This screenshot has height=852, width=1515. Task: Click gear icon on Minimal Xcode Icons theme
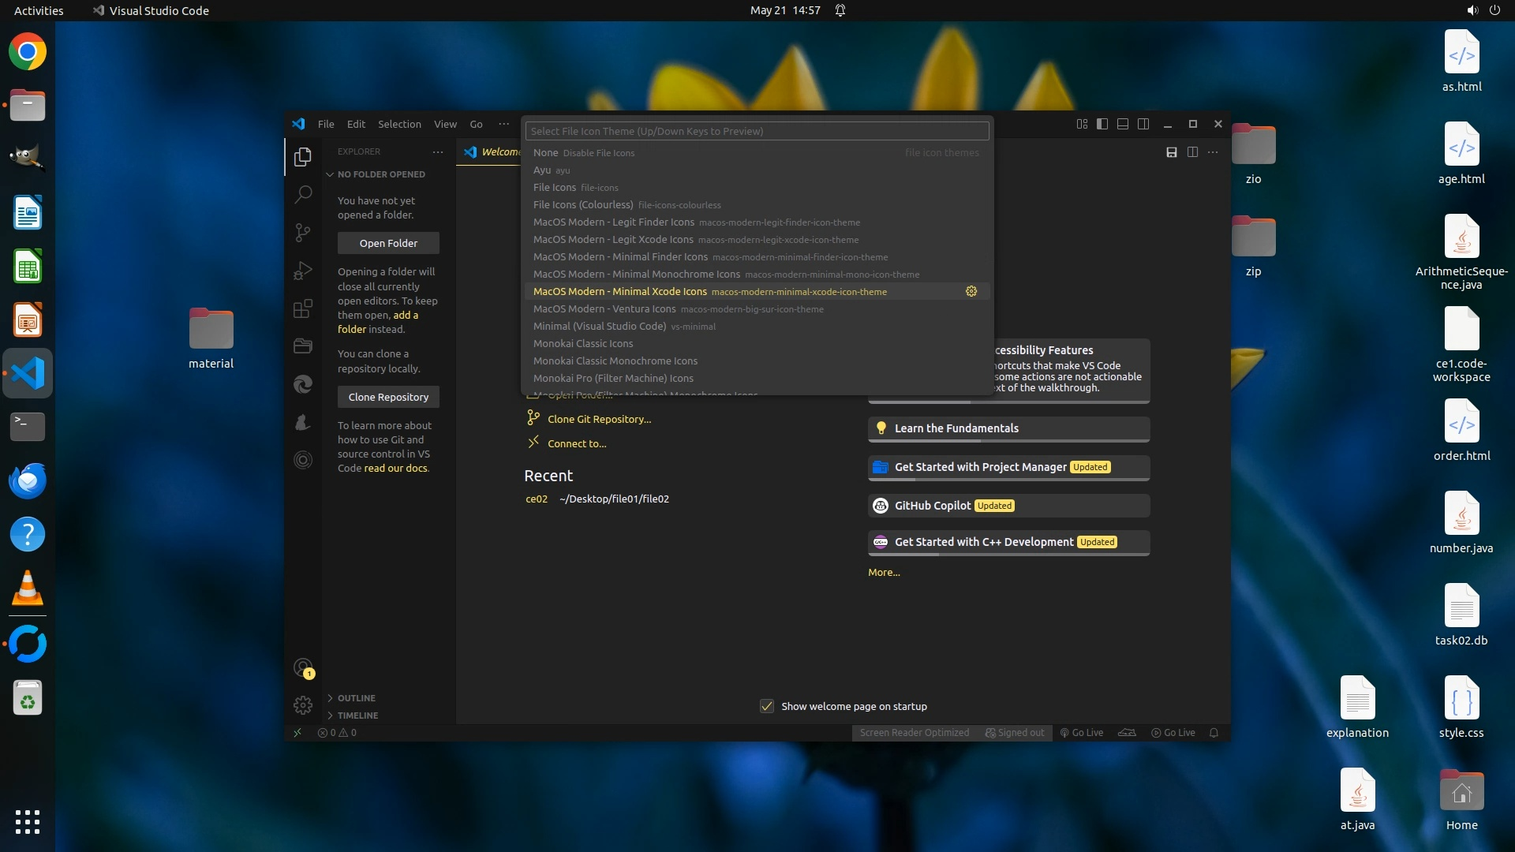[x=971, y=291]
